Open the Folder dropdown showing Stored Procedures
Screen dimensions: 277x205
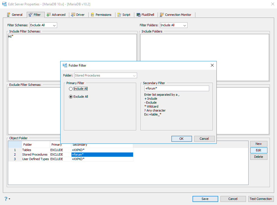coord(106,75)
